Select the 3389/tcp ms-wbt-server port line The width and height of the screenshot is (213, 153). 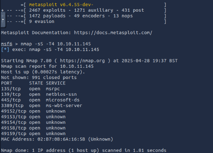pos(42,106)
